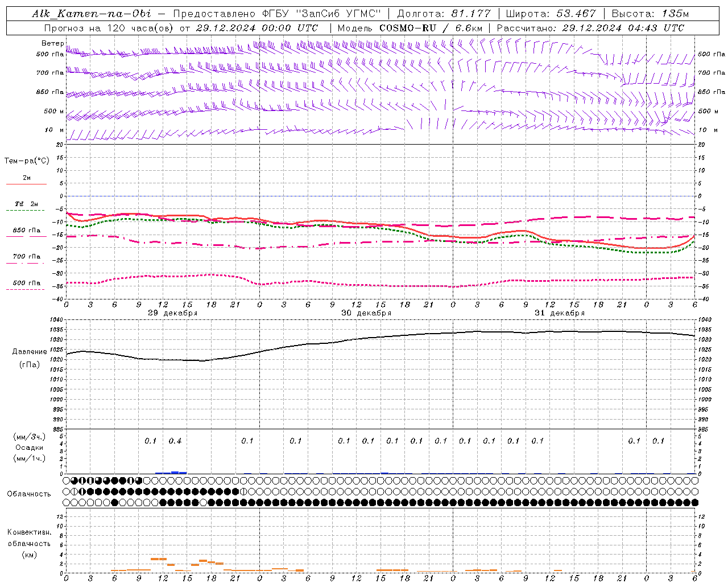This screenshot has width=728, height=583.
Task: Click the 30 декабря date label
Action: tap(366, 313)
